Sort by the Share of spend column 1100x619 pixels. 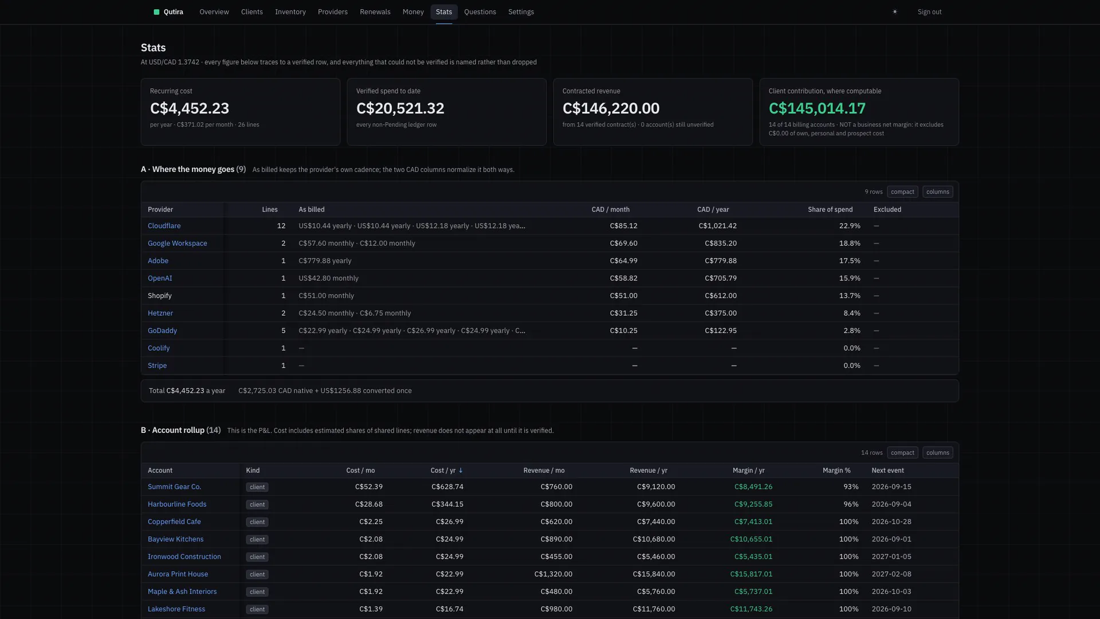click(830, 210)
